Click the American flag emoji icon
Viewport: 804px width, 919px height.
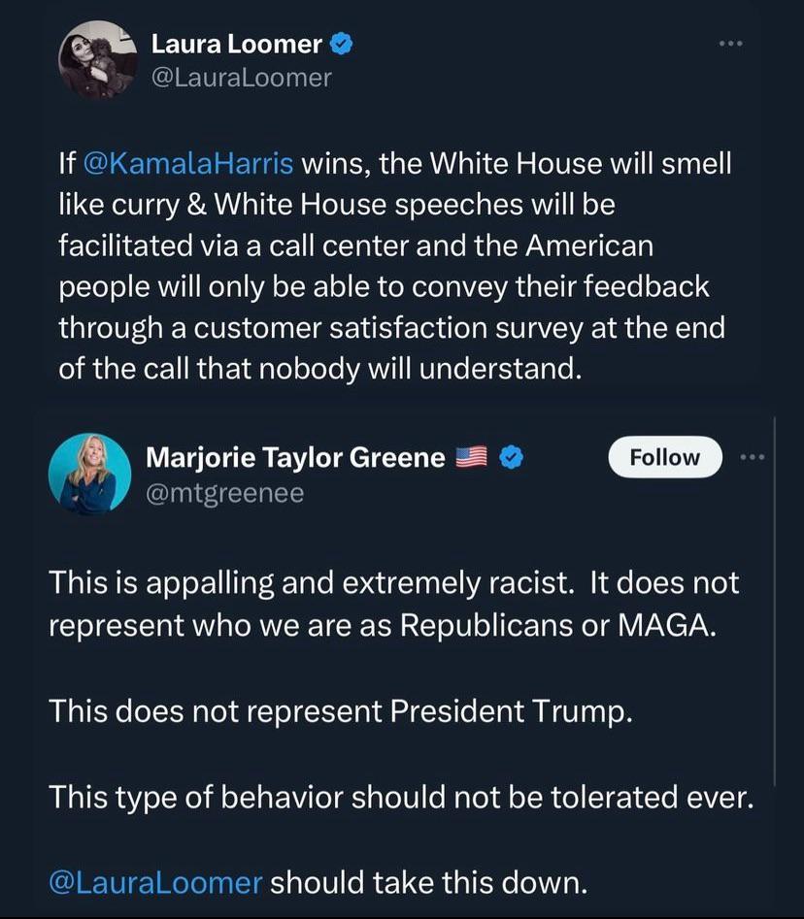click(x=471, y=457)
